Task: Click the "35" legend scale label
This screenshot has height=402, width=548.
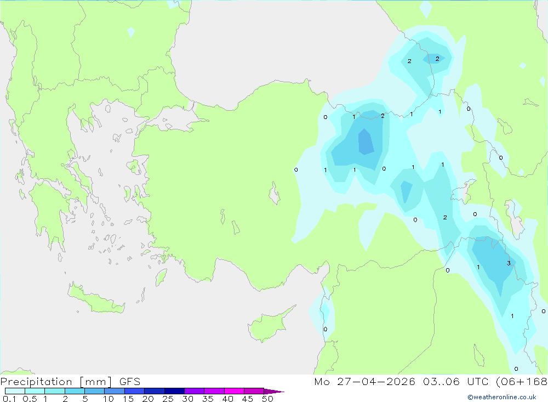Action: tap(208, 399)
